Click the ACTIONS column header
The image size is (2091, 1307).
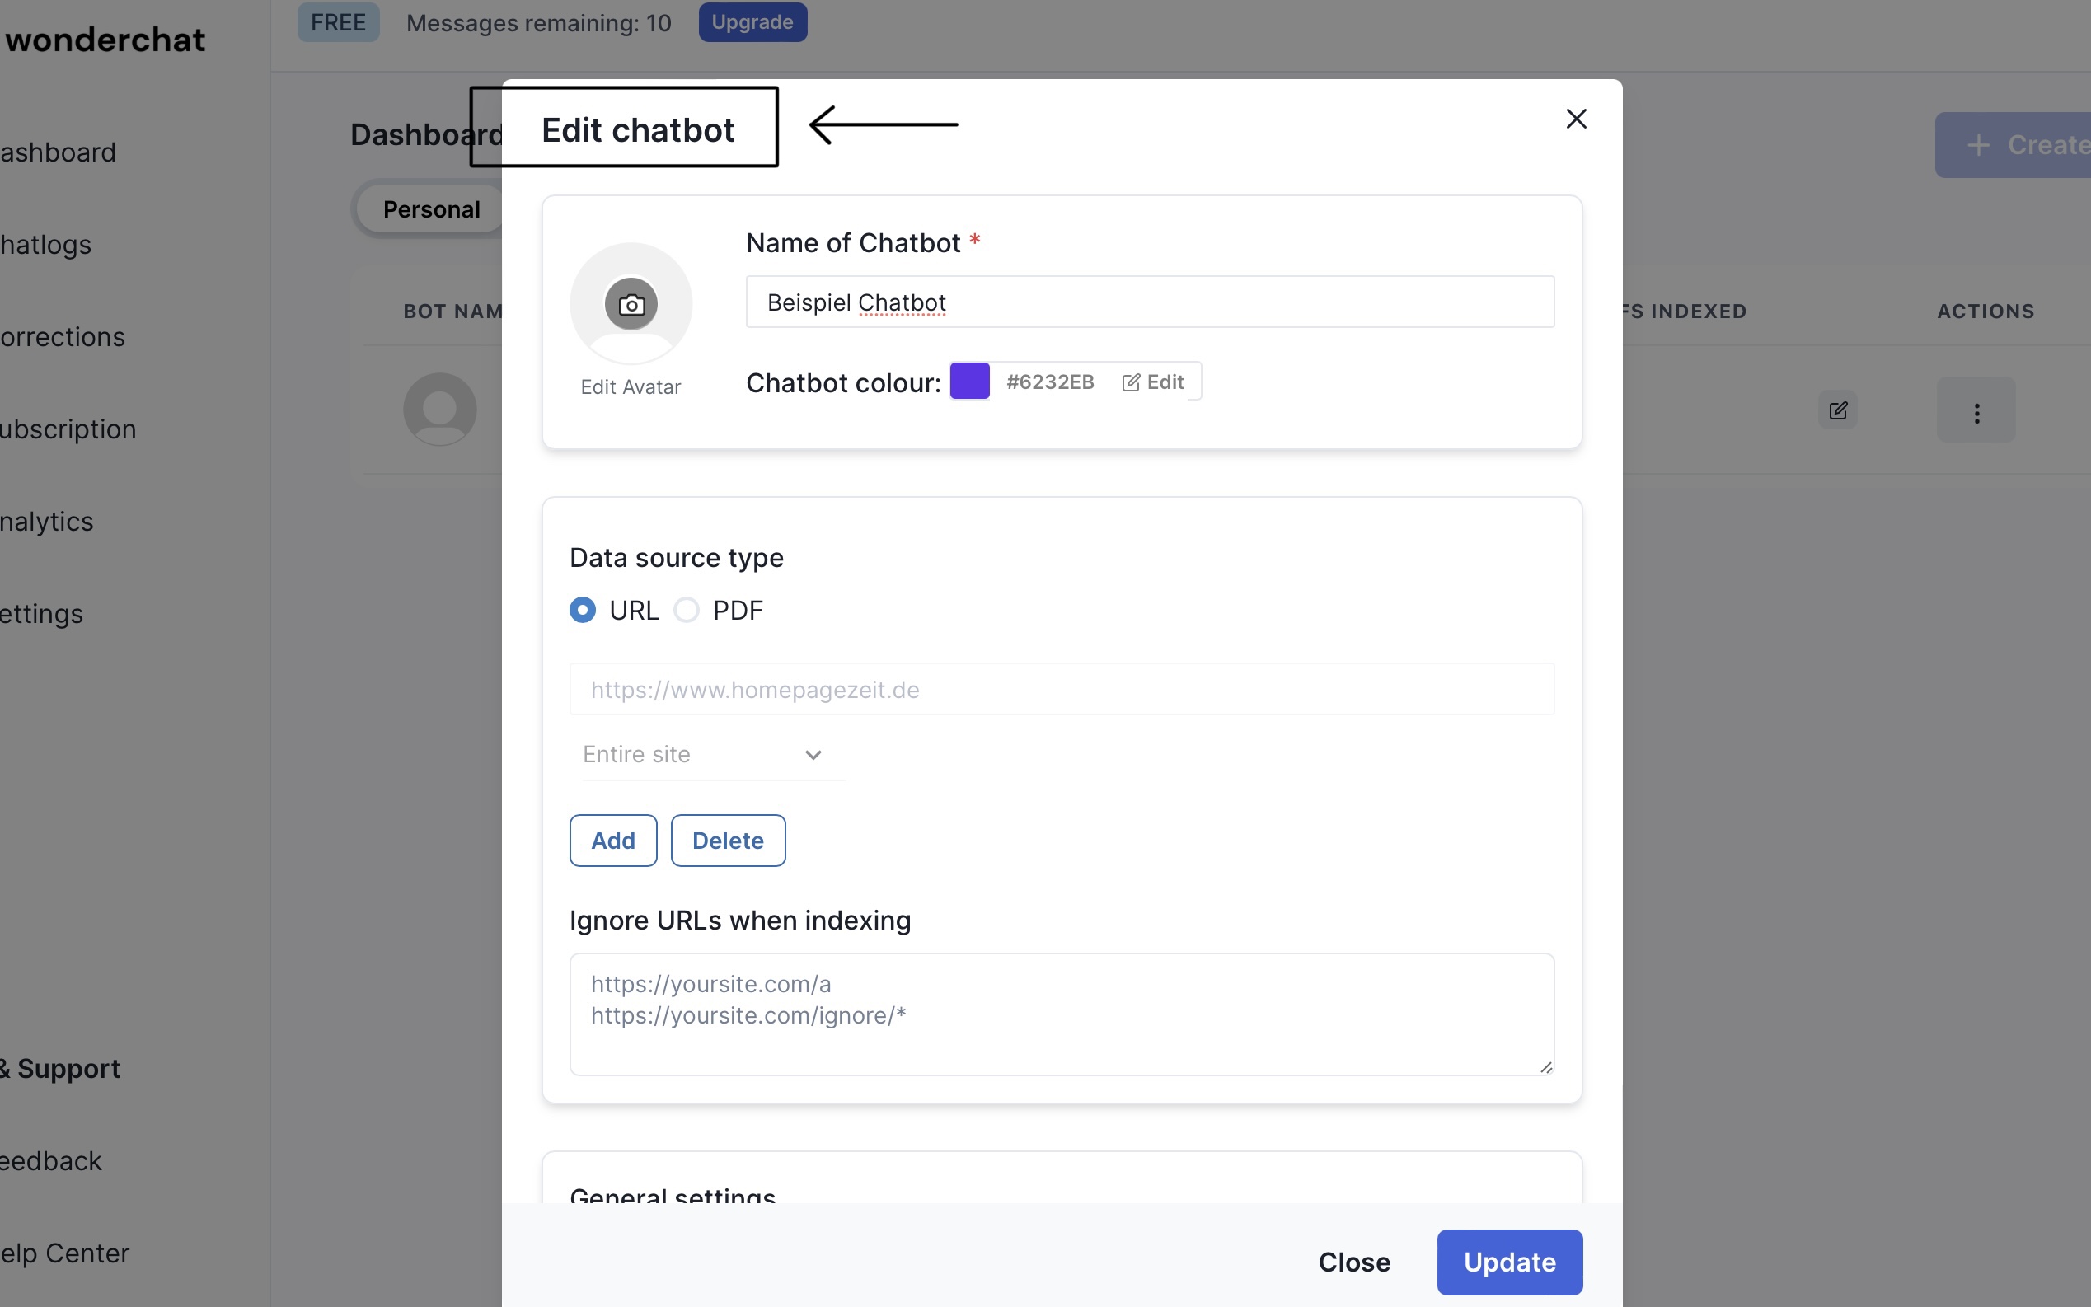pyautogui.click(x=1986, y=312)
